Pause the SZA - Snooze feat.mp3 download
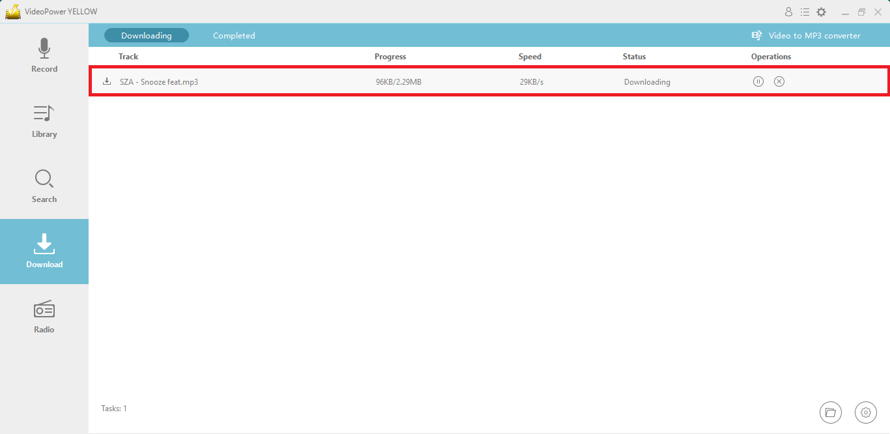The height and width of the screenshot is (434, 890). (x=758, y=81)
